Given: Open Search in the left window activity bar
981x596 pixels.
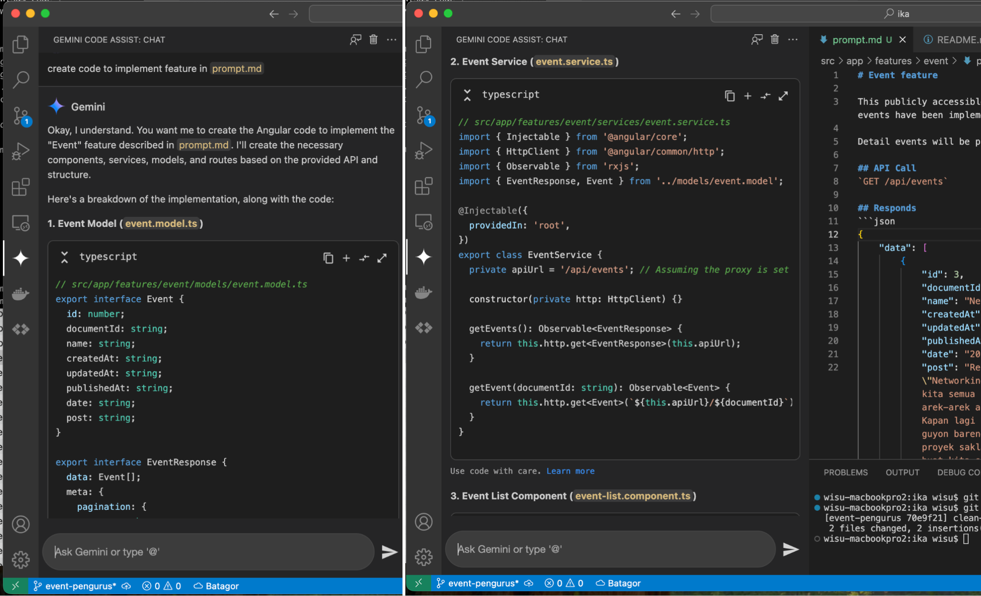Looking at the screenshot, I should click(x=20, y=79).
